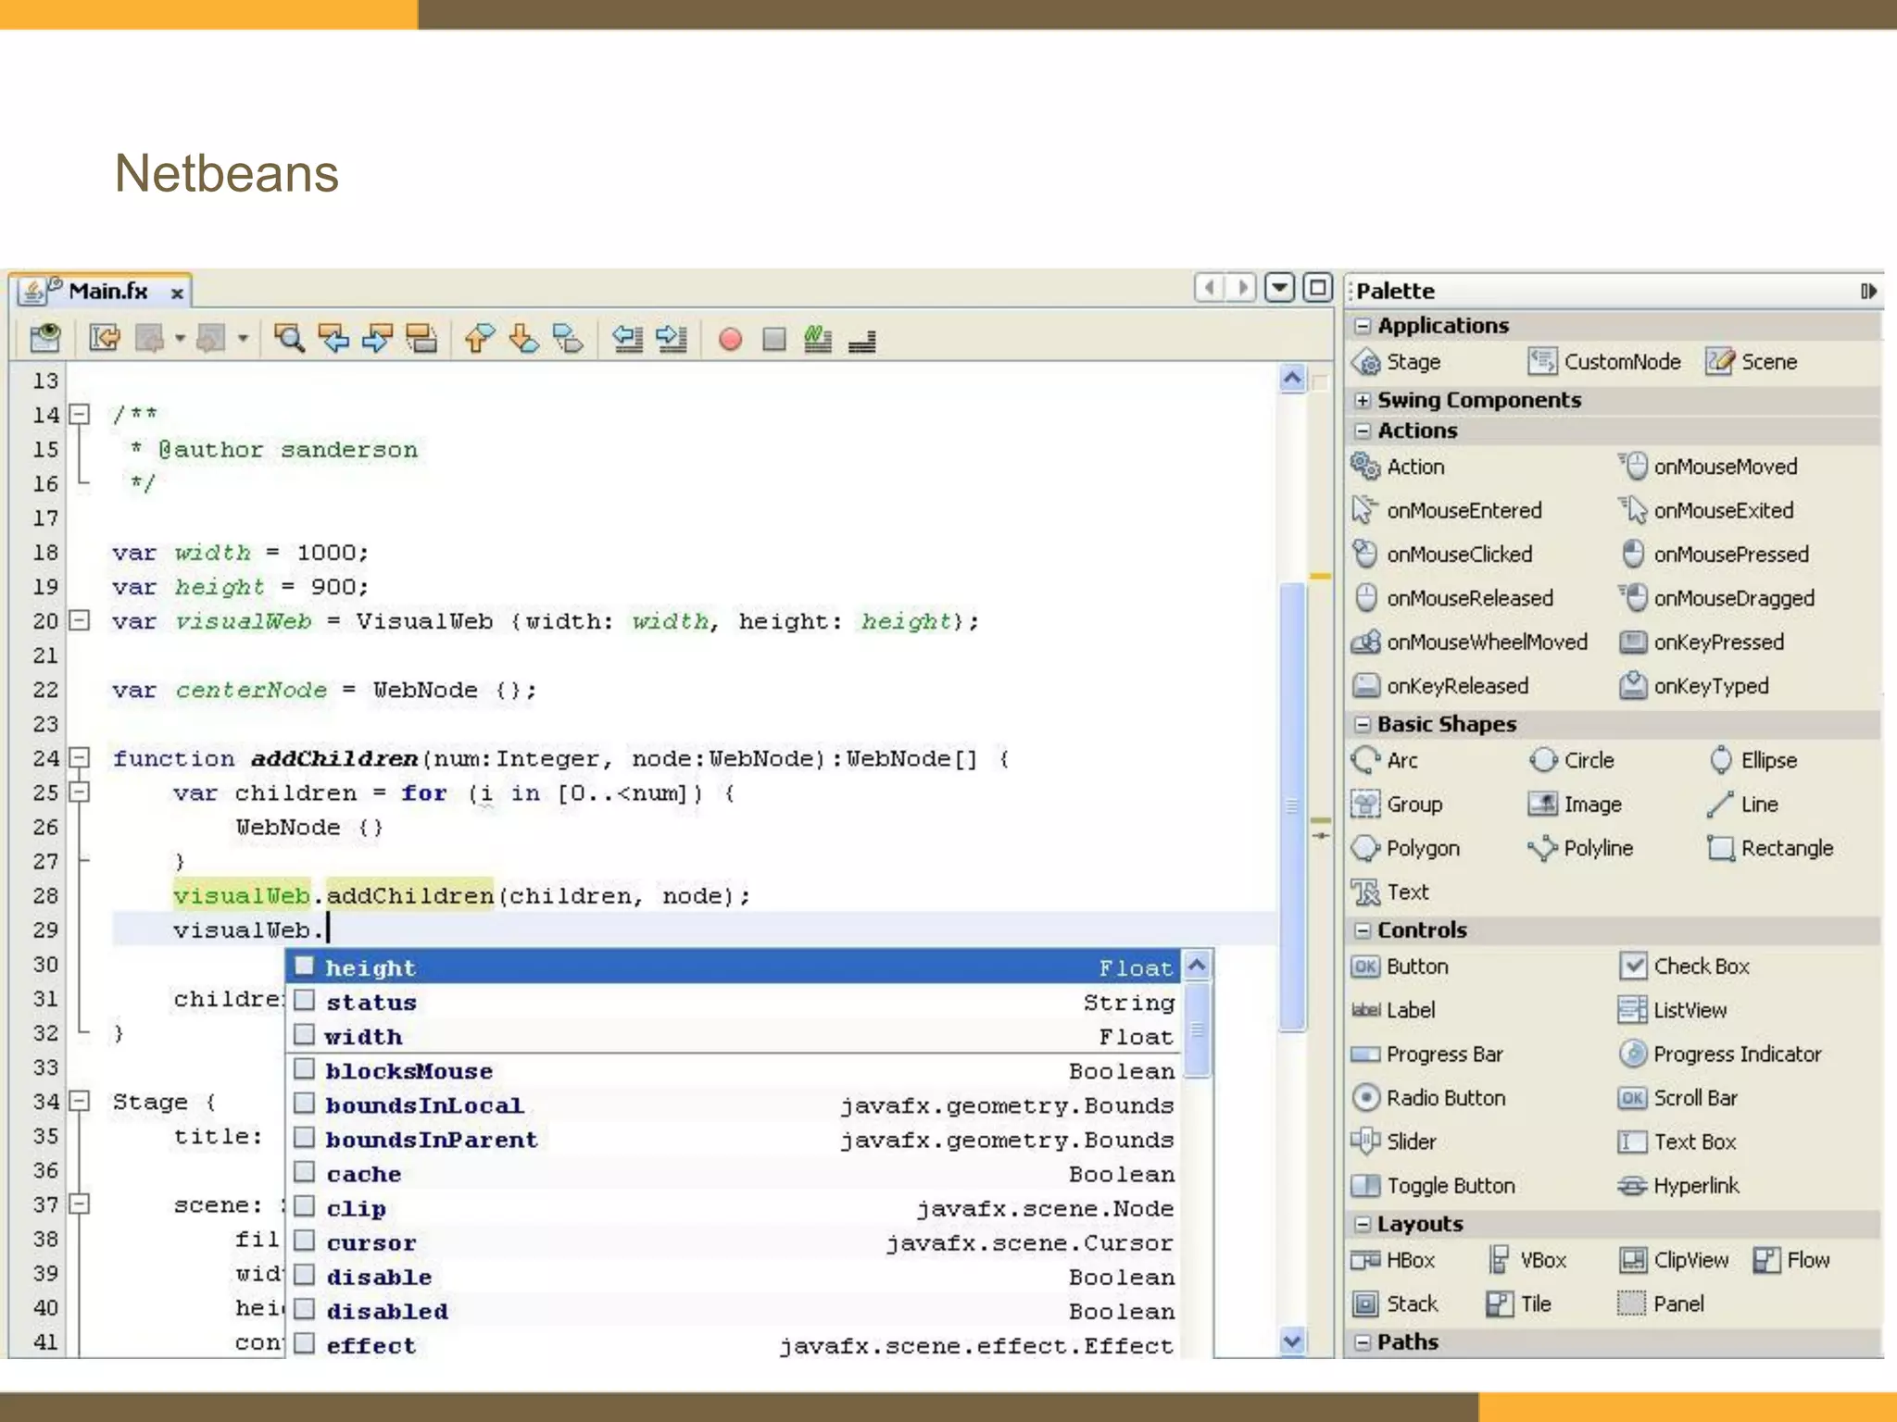Screen dimensions: 1897x1422
Task: Click the yellow error stripe marker
Action: [1320, 576]
